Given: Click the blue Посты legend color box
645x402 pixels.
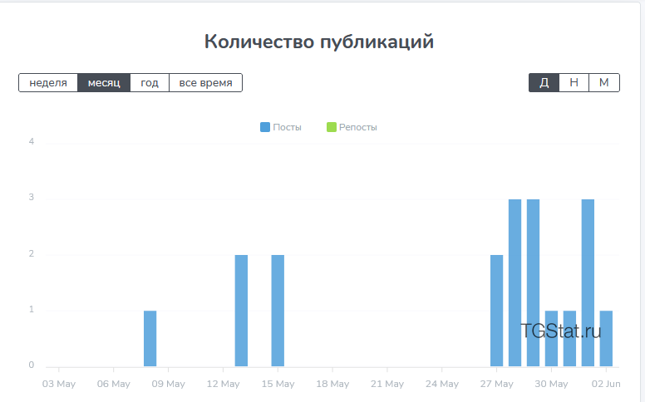Looking at the screenshot, I should pyautogui.click(x=265, y=127).
